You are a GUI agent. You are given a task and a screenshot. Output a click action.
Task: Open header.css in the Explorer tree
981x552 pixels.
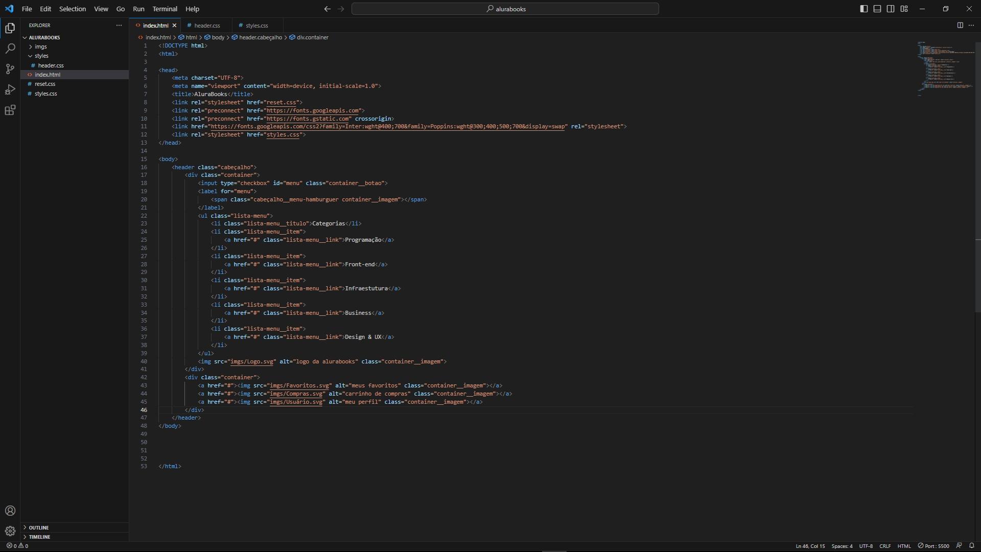coord(75,65)
